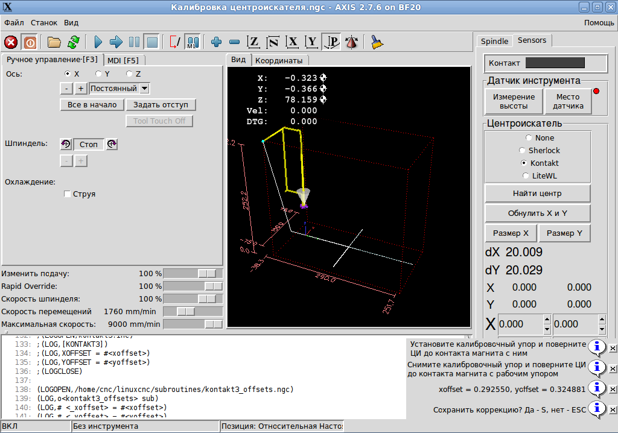Select the Y axis radio button

tap(98, 74)
